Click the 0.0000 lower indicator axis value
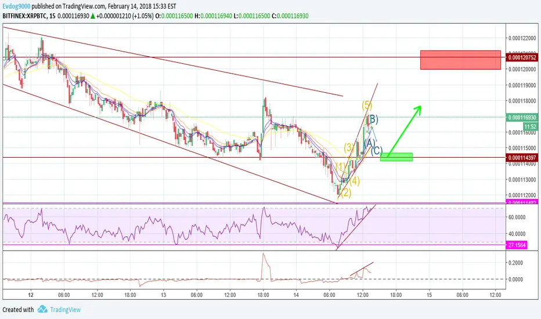Image resolution: width=541 pixels, height=319 pixels. click(x=515, y=280)
